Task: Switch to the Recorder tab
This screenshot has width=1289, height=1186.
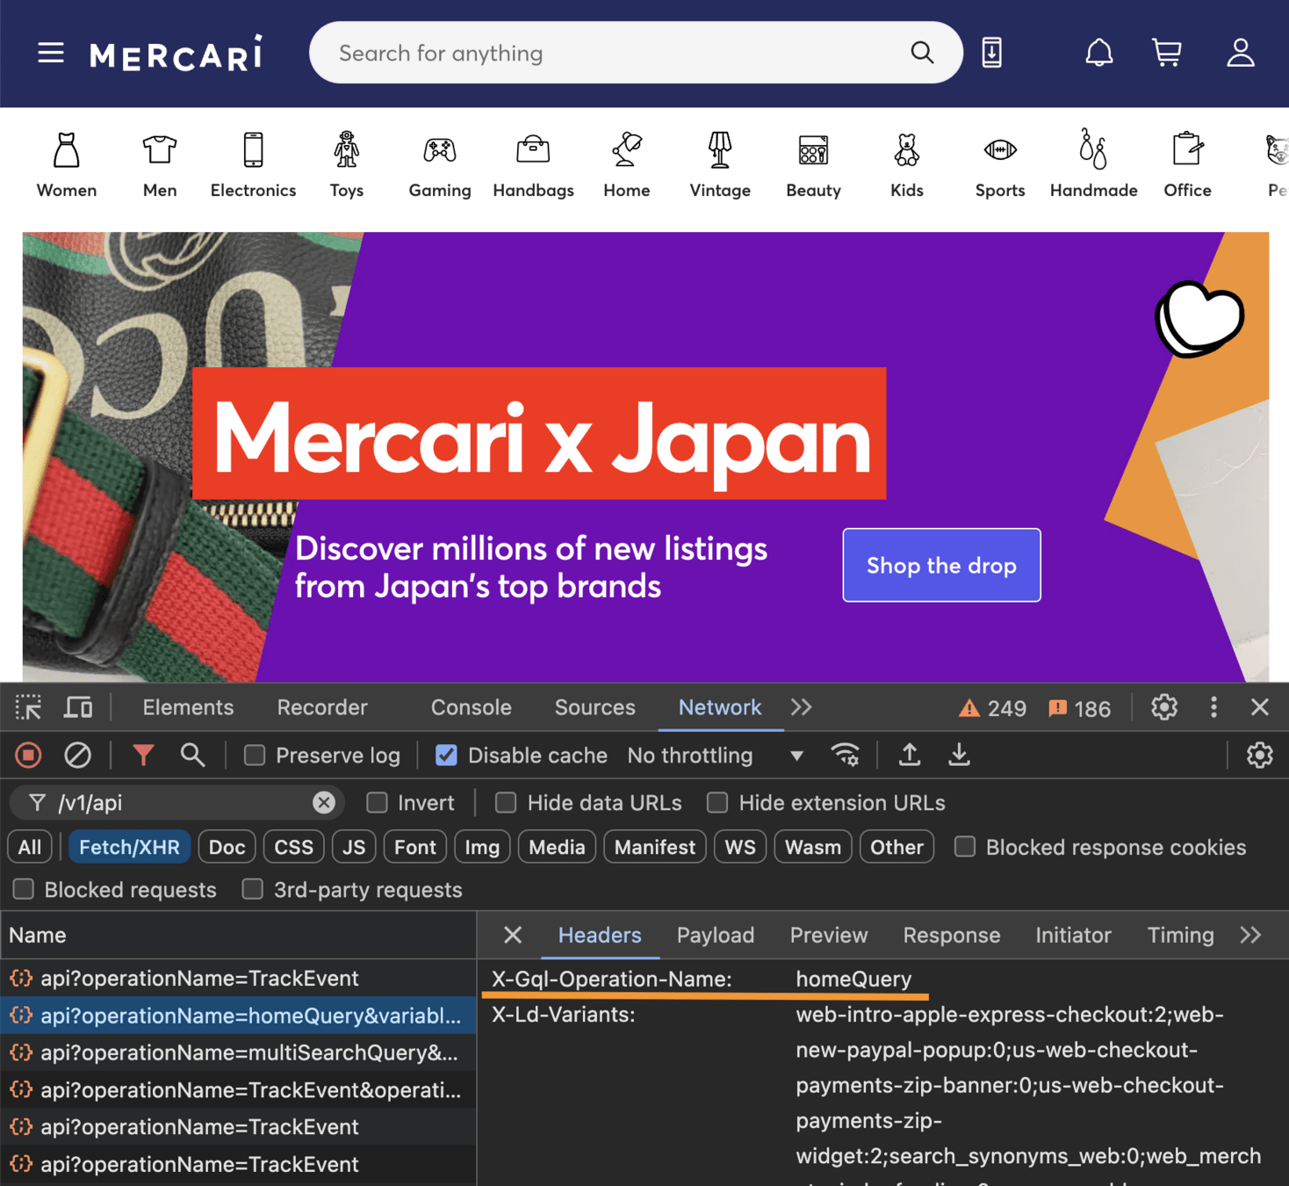Action: 322,707
